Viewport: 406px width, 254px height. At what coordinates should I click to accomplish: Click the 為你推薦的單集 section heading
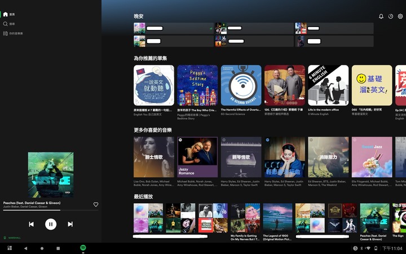tap(150, 58)
